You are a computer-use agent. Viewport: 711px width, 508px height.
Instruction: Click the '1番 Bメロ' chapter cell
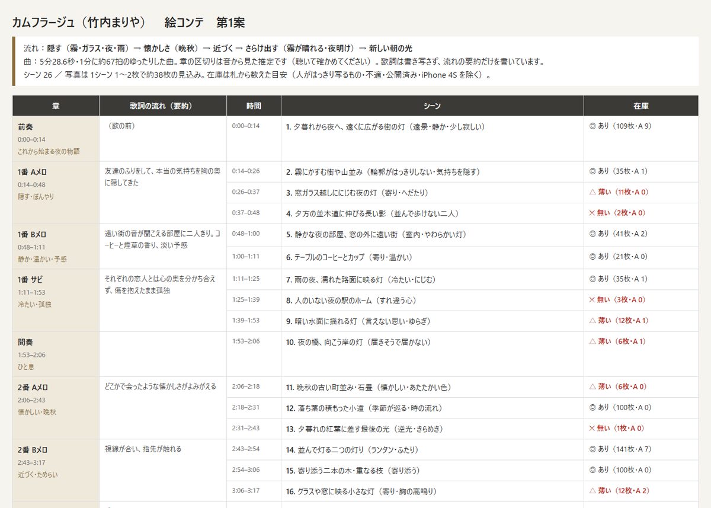pyautogui.click(x=56, y=247)
